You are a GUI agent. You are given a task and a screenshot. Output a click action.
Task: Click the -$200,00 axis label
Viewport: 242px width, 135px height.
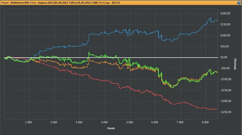[225, 101]
